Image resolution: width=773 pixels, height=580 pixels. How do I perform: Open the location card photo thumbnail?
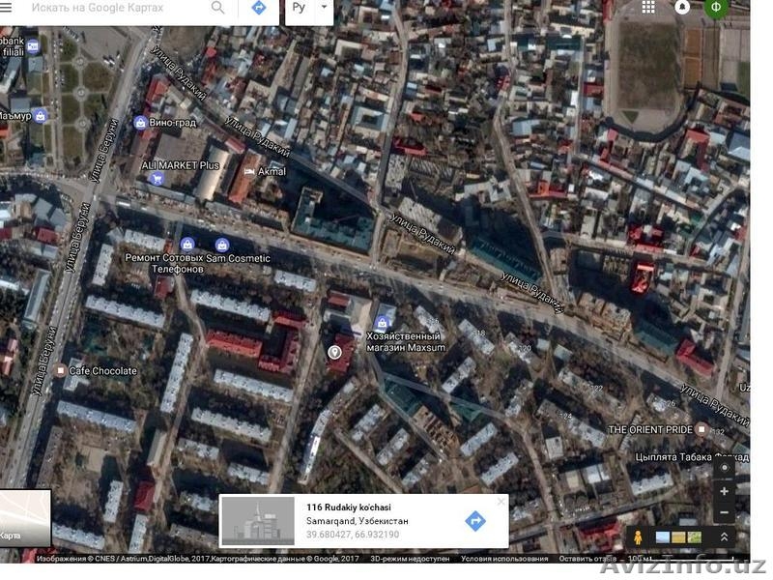(258, 521)
